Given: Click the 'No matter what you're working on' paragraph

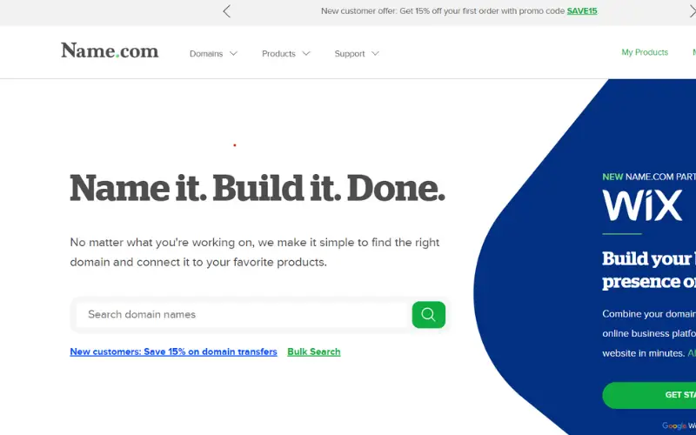Looking at the screenshot, I should click(255, 252).
